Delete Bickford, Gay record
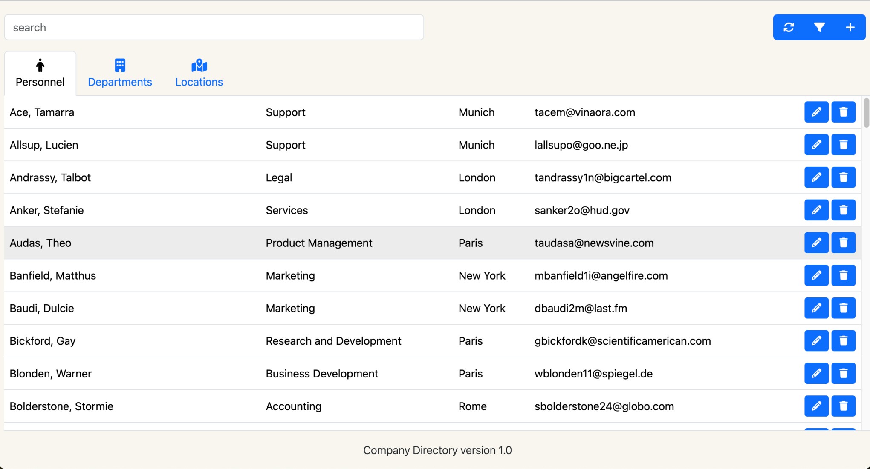This screenshot has width=870, height=469. click(843, 341)
